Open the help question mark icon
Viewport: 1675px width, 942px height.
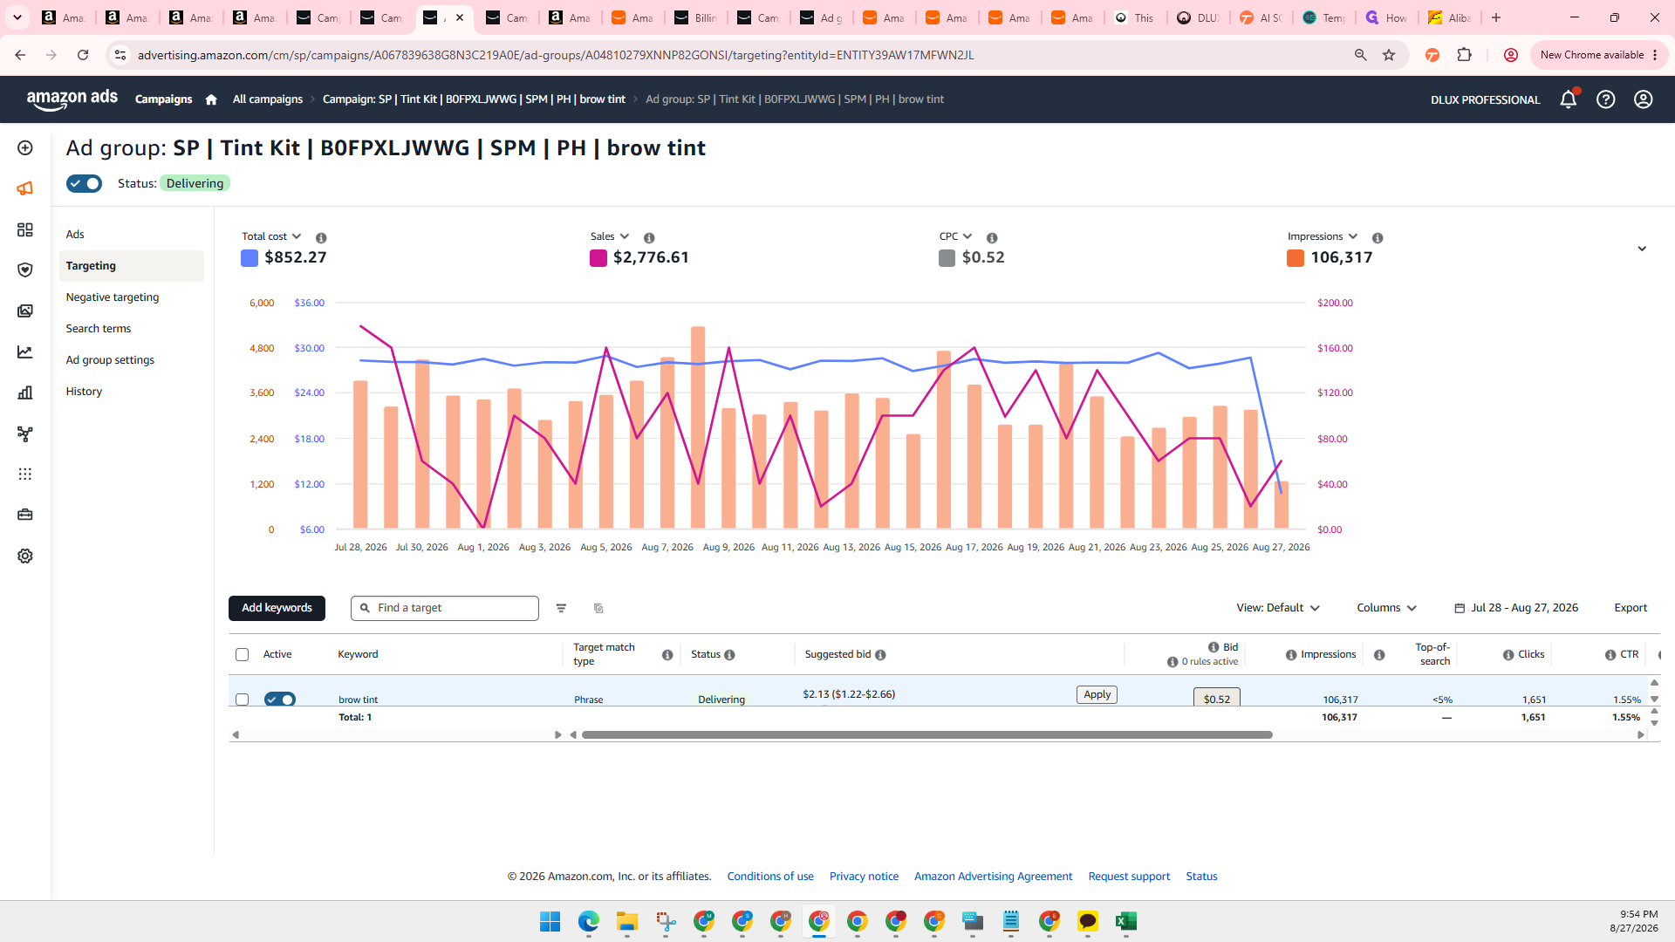click(x=1605, y=99)
